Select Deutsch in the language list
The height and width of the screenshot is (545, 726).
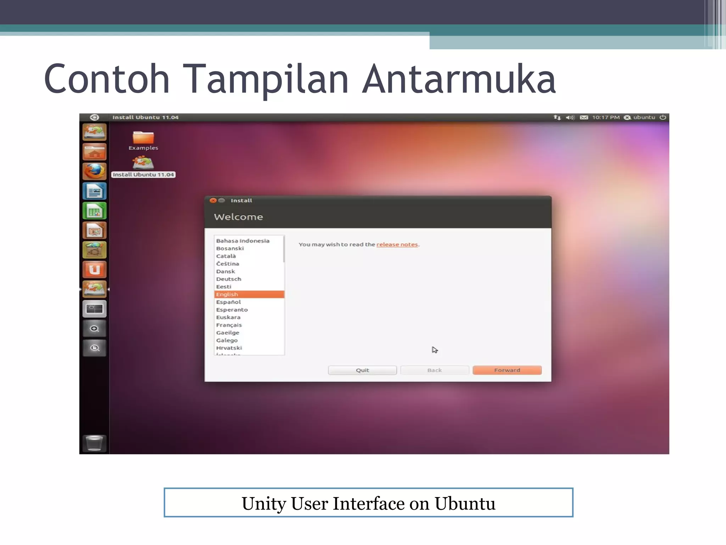[249, 279]
